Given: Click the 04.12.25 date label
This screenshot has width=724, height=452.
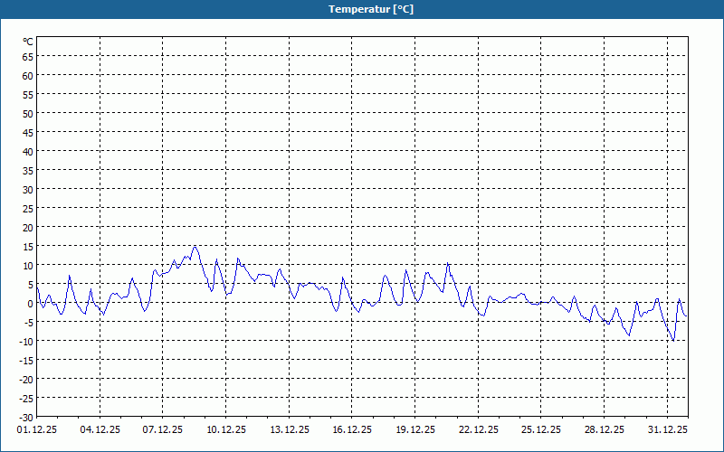Looking at the screenshot, I should pos(100,429).
